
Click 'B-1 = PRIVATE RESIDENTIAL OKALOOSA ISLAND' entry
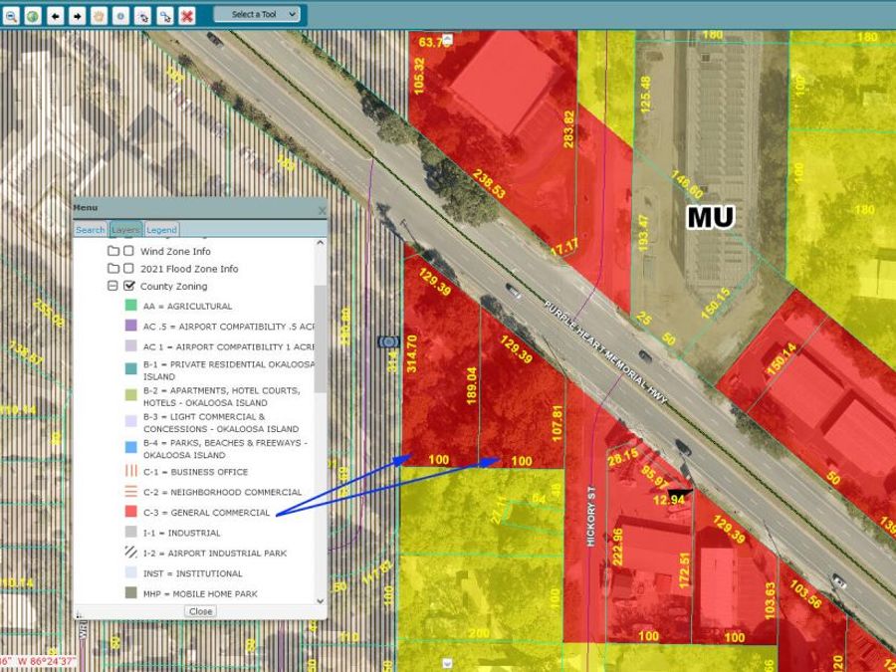(x=229, y=370)
